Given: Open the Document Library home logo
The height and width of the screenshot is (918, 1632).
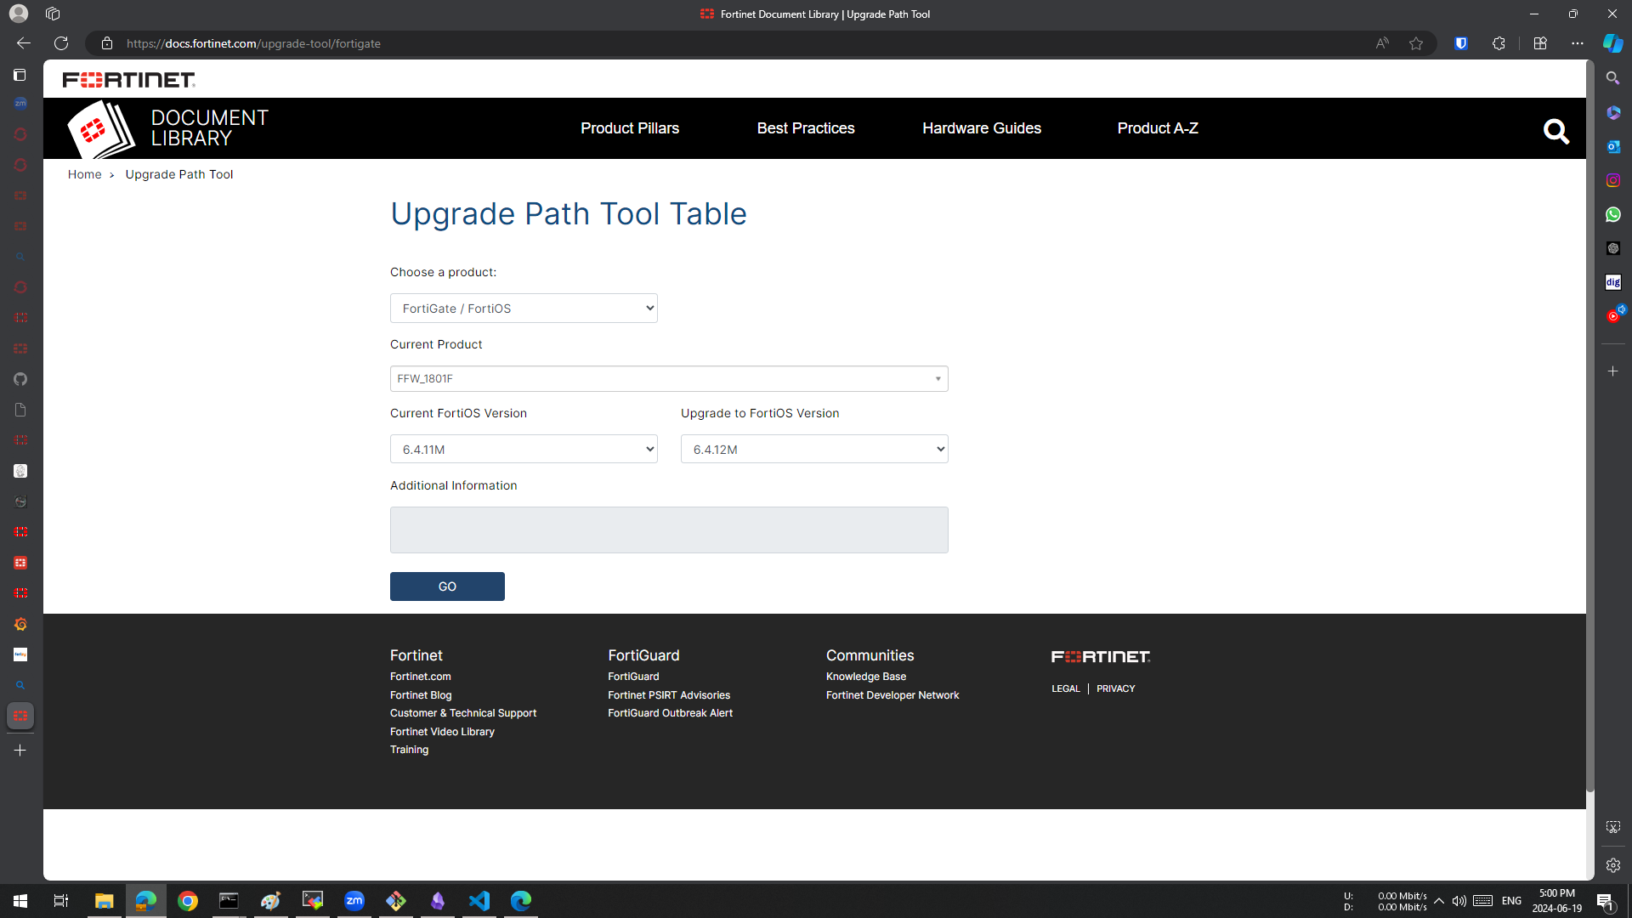Looking at the screenshot, I should [x=167, y=128].
